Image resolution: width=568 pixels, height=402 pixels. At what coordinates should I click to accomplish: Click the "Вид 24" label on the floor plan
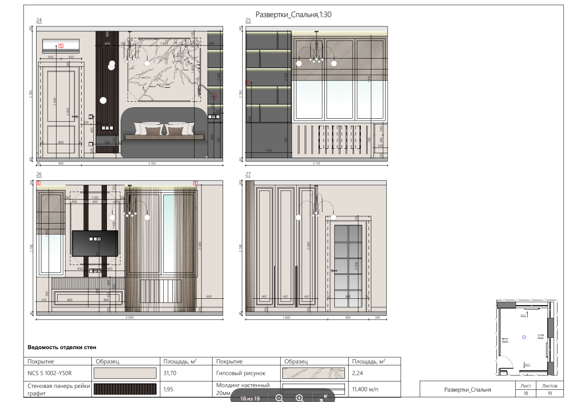point(505,341)
